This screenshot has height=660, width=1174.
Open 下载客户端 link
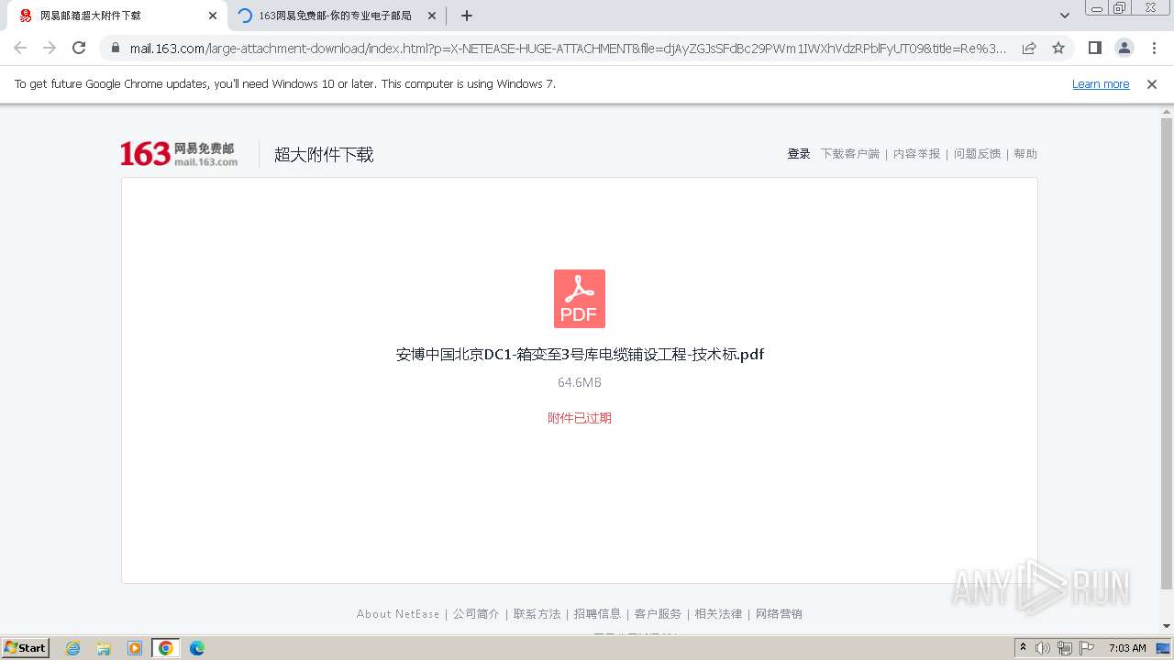pos(850,154)
